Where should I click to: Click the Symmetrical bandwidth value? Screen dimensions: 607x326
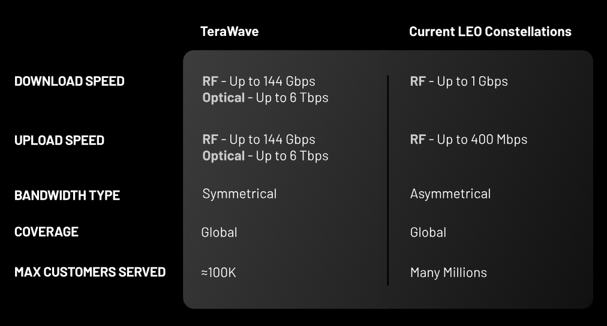click(239, 194)
